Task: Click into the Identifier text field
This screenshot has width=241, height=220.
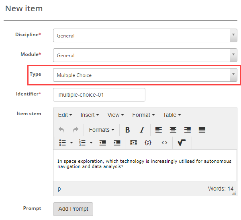Action: tap(99, 95)
